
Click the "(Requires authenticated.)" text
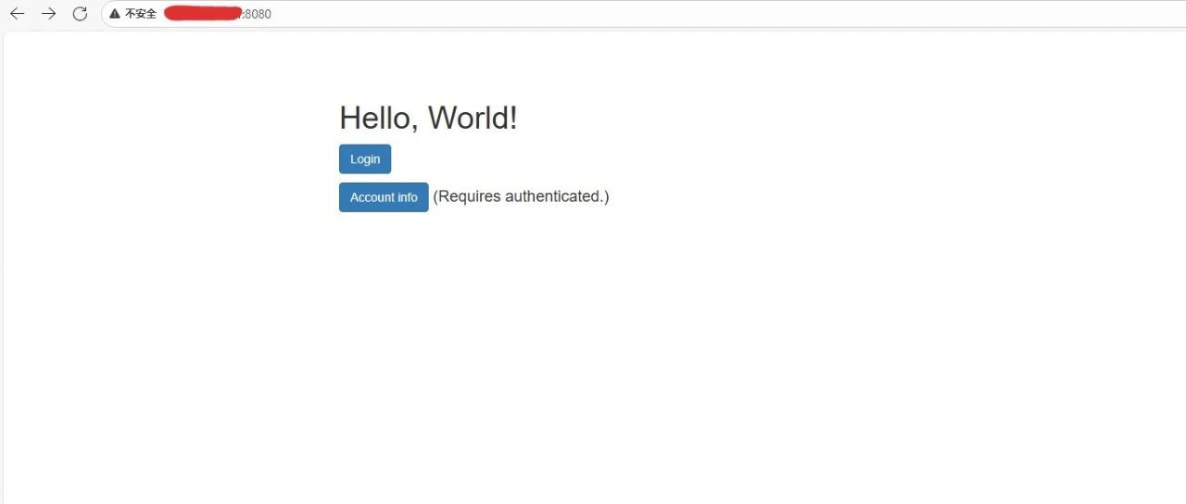click(521, 196)
